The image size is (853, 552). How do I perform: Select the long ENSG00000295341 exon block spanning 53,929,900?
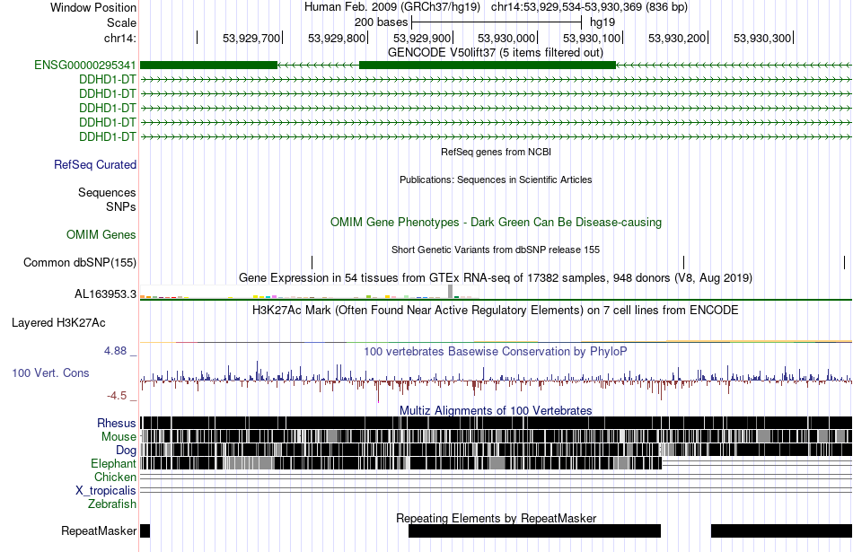point(488,66)
